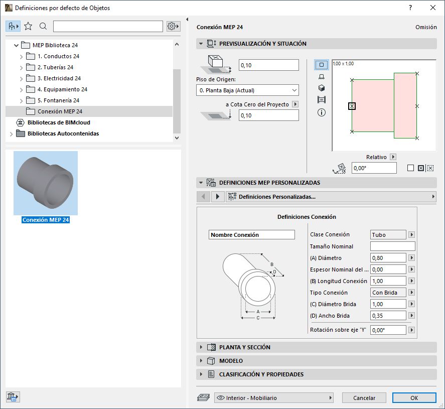Enable the first mirror checkbox near angle
The image size is (445, 409).
(x=410, y=168)
